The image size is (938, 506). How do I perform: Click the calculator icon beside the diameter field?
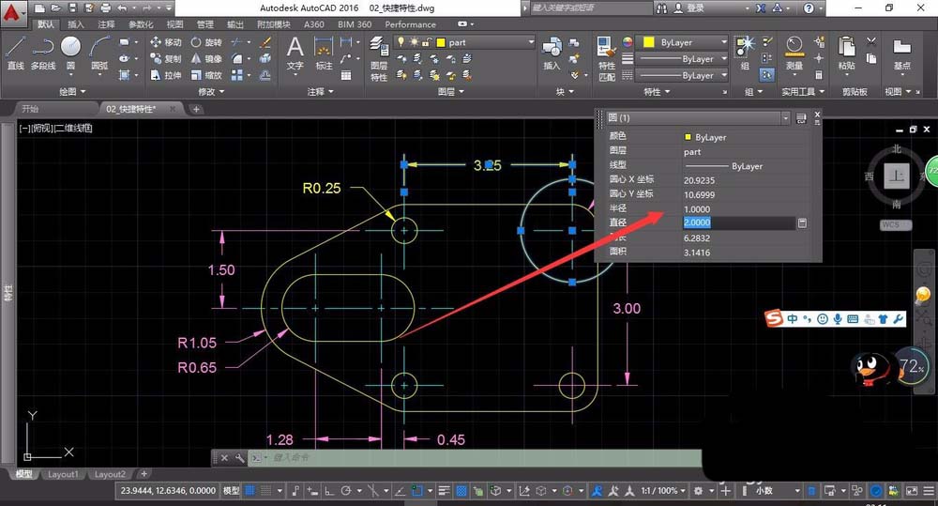tap(802, 222)
